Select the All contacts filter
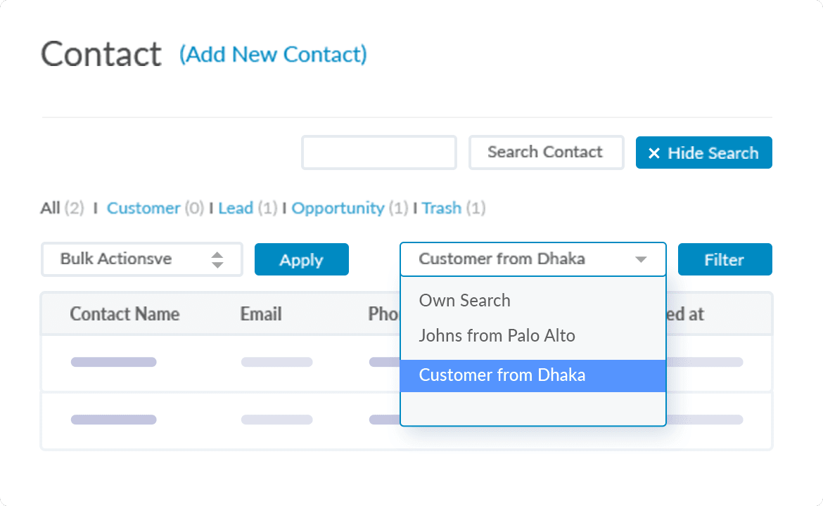This screenshot has width=823, height=506. (51, 208)
